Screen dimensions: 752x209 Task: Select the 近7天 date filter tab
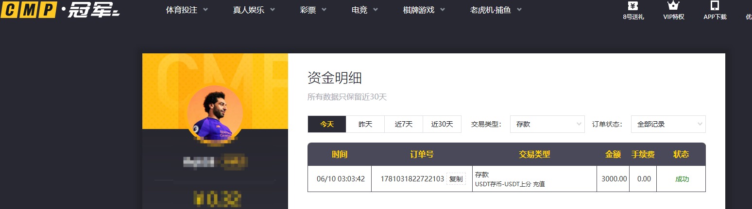404,124
